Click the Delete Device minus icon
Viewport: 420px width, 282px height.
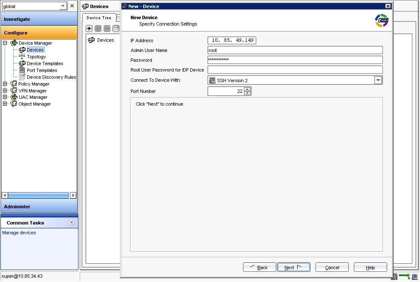tap(107, 28)
